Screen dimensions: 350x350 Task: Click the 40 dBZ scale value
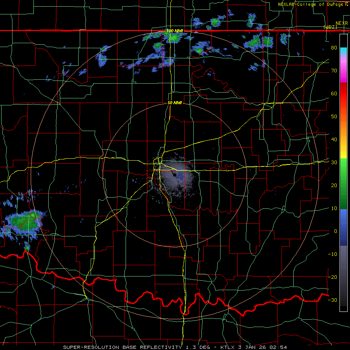tap(334, 140)
